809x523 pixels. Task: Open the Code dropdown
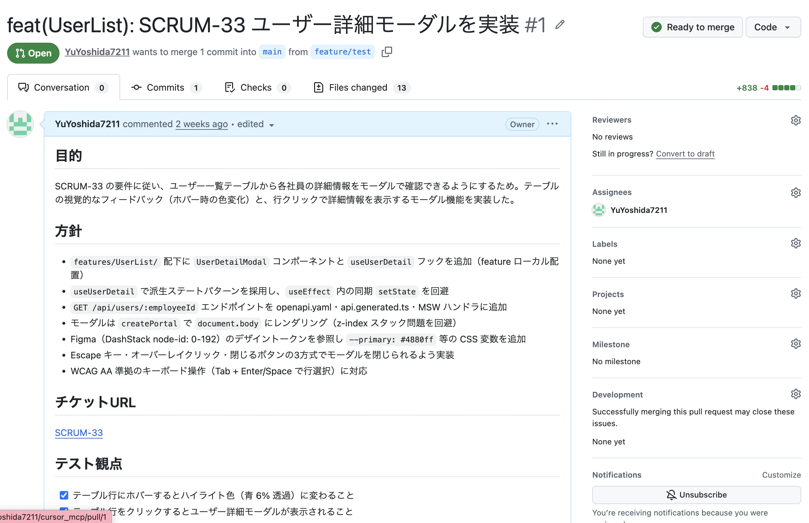(x=773, y=27)
